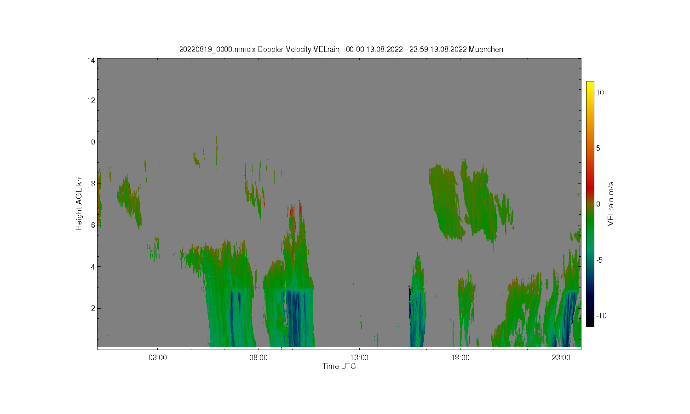The width and height of the screenshot is (690, 414).
Task: Click the height axis label '2'
Action: pyautogui.click(x=93, y=308)
